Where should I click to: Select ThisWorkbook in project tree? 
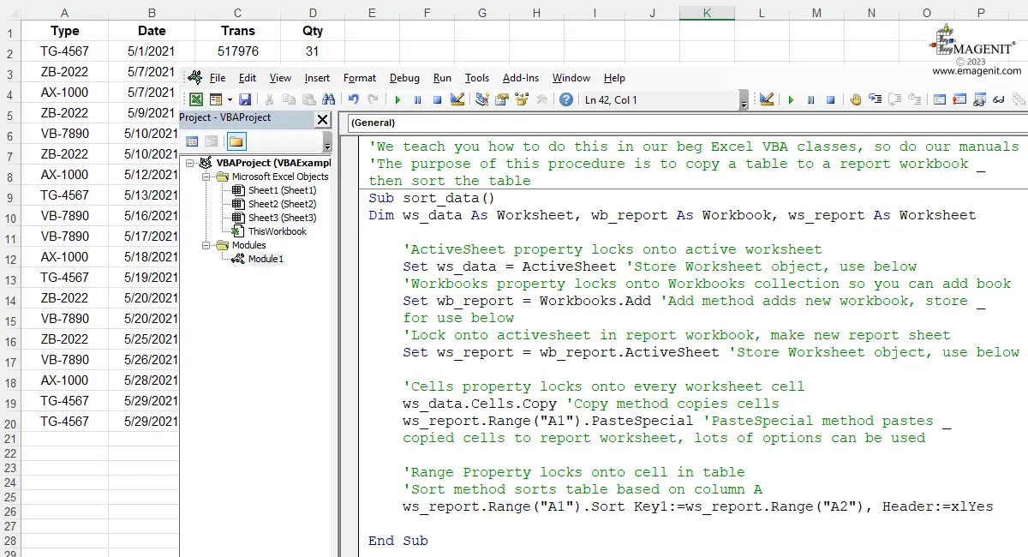coord(277,231)
